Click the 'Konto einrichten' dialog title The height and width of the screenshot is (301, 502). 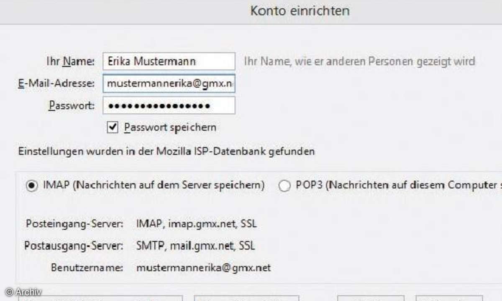tap(300, 10)
